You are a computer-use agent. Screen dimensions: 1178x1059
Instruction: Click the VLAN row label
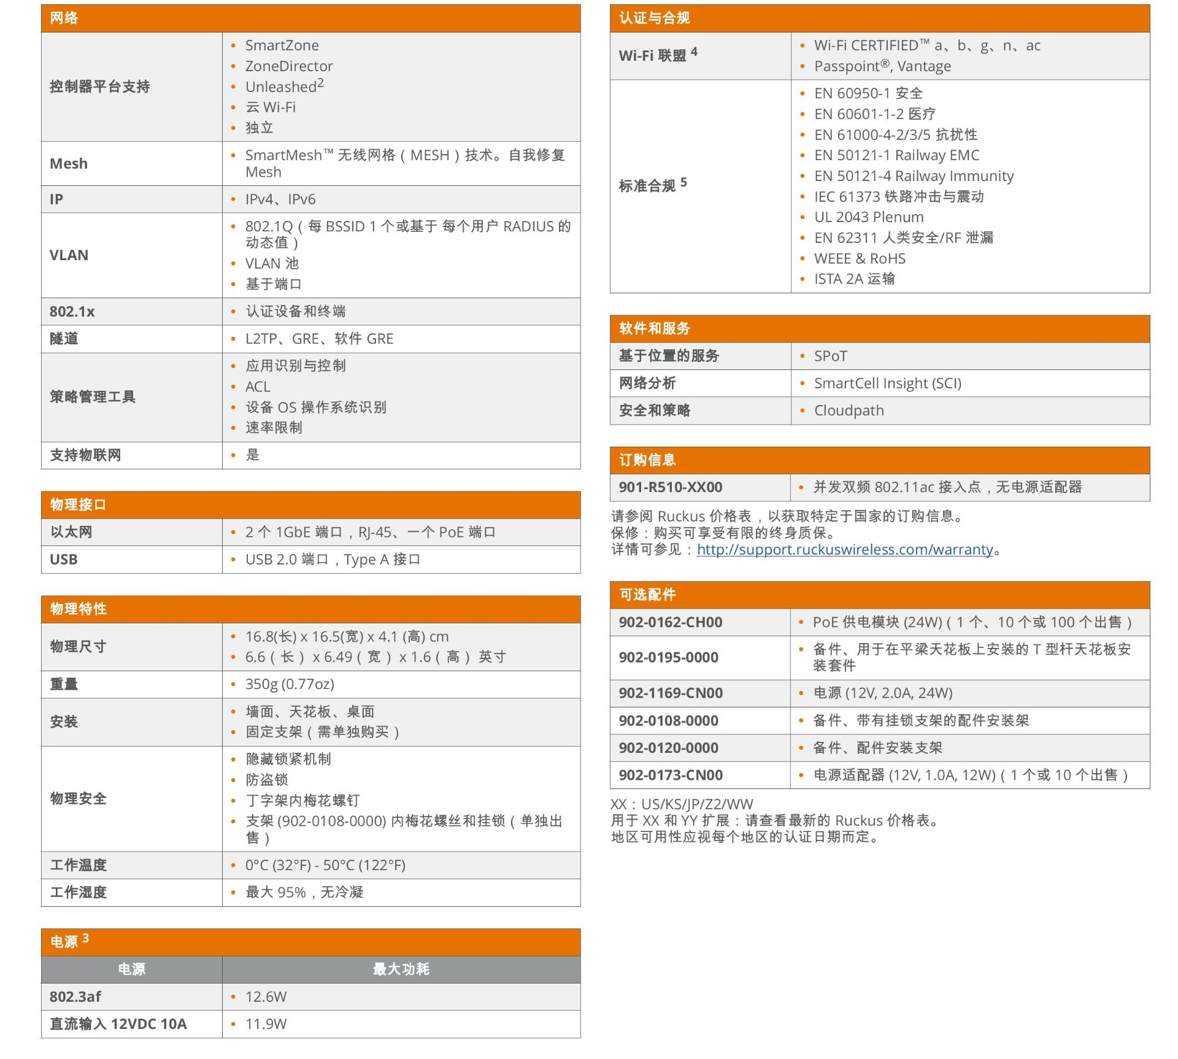pos(69,255)
